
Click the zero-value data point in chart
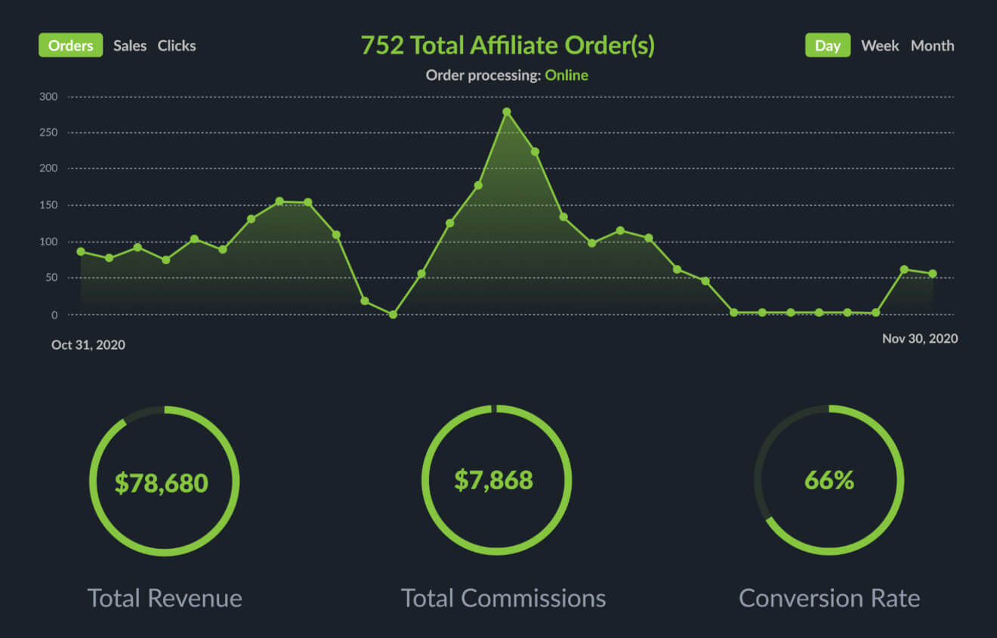393,314
